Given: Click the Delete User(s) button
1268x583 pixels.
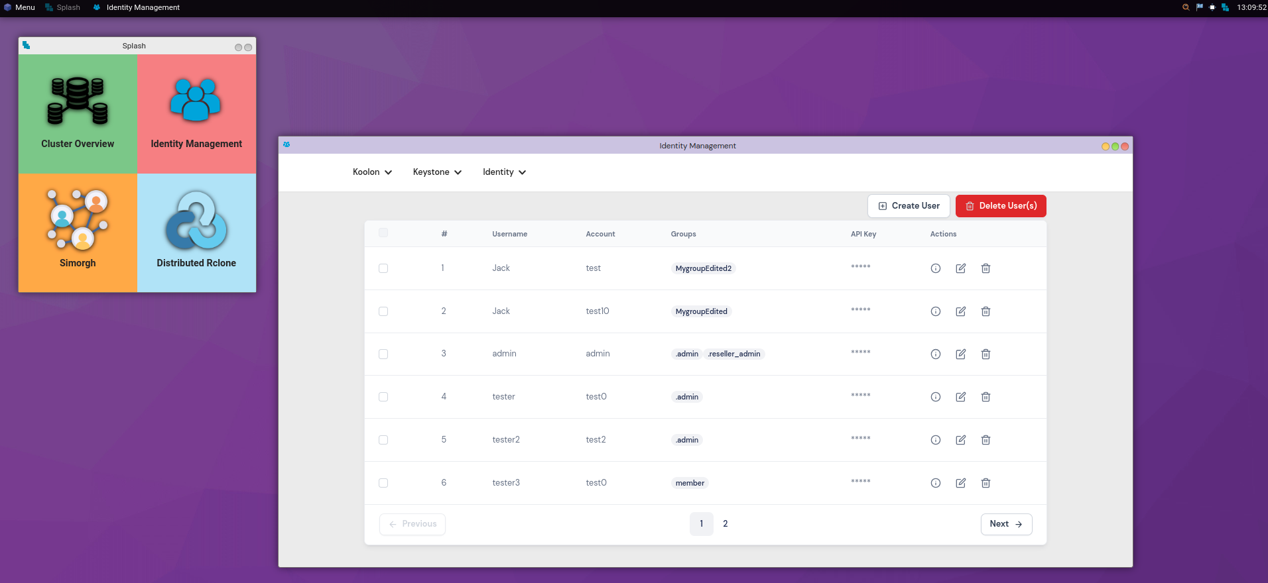Looking at the screenshot, I should pyautogui.click(x=1001, y=206).
